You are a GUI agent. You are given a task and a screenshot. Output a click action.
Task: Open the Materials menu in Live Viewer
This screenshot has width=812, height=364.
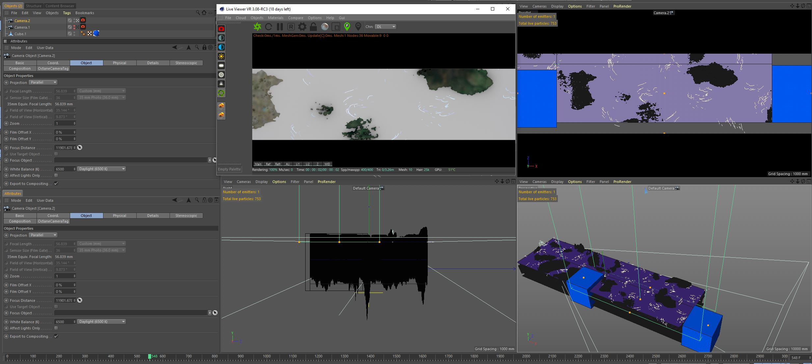275,18
